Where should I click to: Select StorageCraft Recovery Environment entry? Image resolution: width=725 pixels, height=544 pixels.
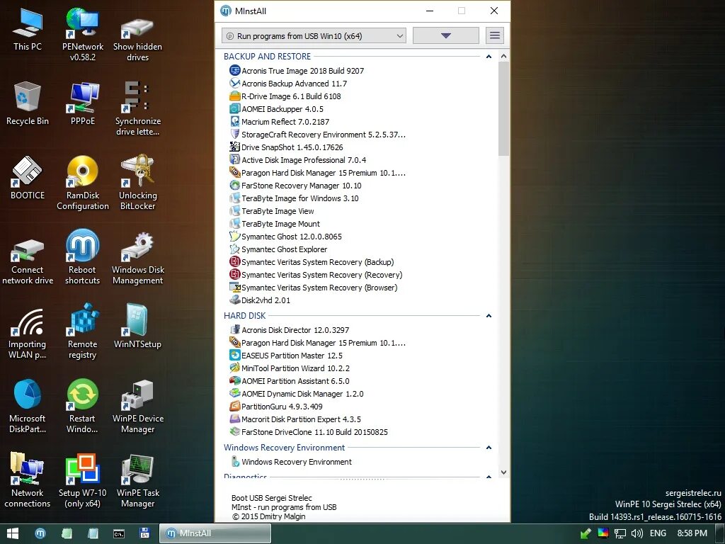(x=318, y=135)
